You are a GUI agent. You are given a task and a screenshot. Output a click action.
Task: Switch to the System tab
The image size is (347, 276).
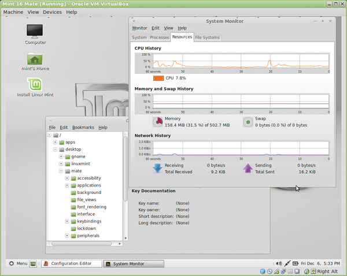tap(139, 38)
